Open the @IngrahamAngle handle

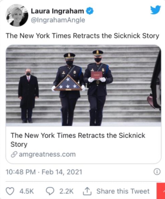pyautogui.click(x=58, y=20)
